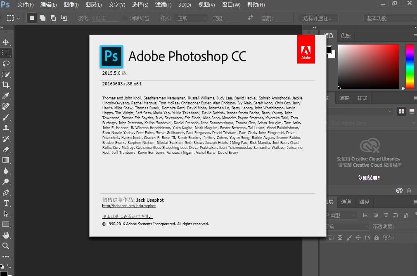Screen dimensions: 417x276
Task: Open the Edit Toolbar three-dots icon
Action: point(6,257)
